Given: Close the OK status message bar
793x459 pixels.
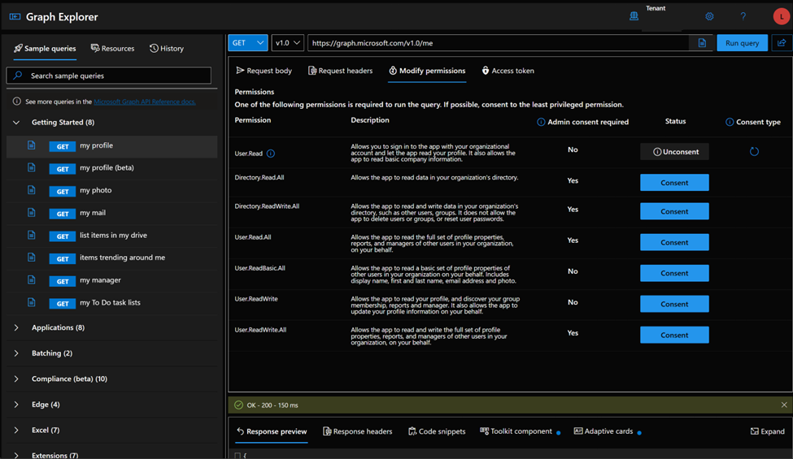Looking at the screenshot, I should tap(784, 405).
